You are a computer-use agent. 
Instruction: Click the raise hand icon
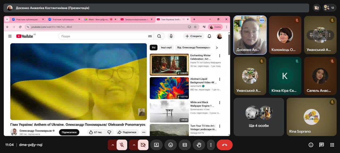pyautogui.click(x=199, y=145)
